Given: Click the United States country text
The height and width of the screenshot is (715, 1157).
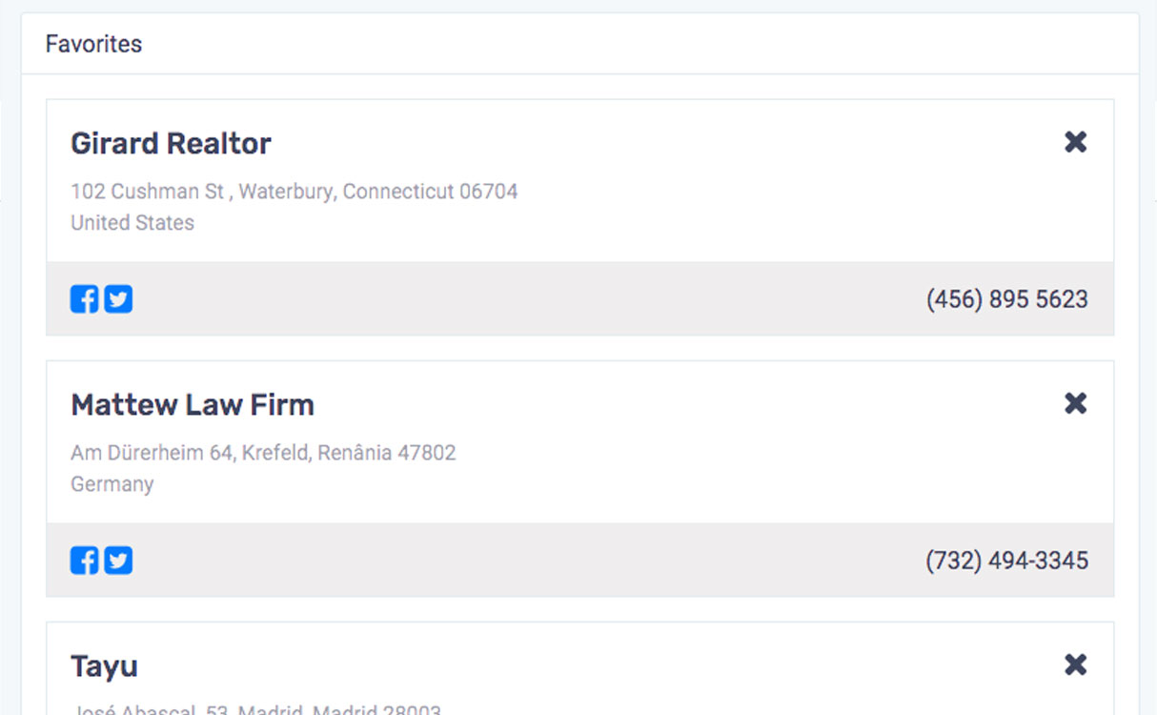Looking at the screenshot, I should tap(132, 223).
